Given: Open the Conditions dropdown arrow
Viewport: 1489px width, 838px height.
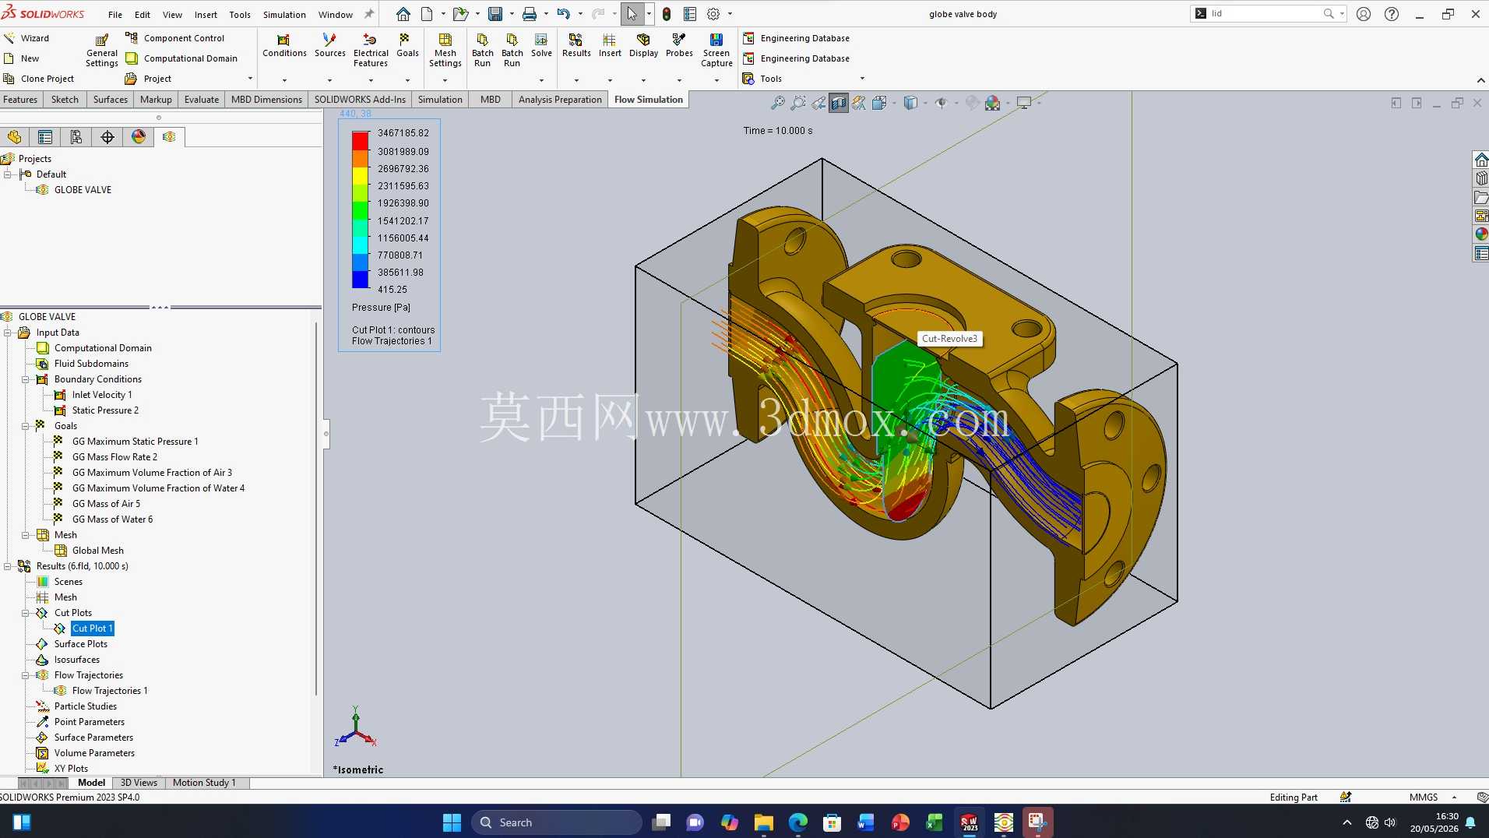Looking at the screenshot, I should [284, 80].
